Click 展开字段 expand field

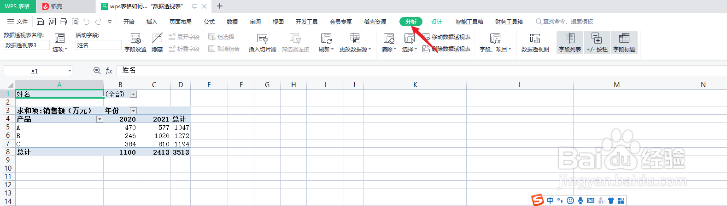(x=184, y=37)
